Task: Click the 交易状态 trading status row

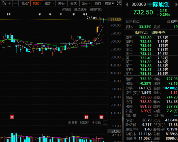Action: tap(151, 21)
